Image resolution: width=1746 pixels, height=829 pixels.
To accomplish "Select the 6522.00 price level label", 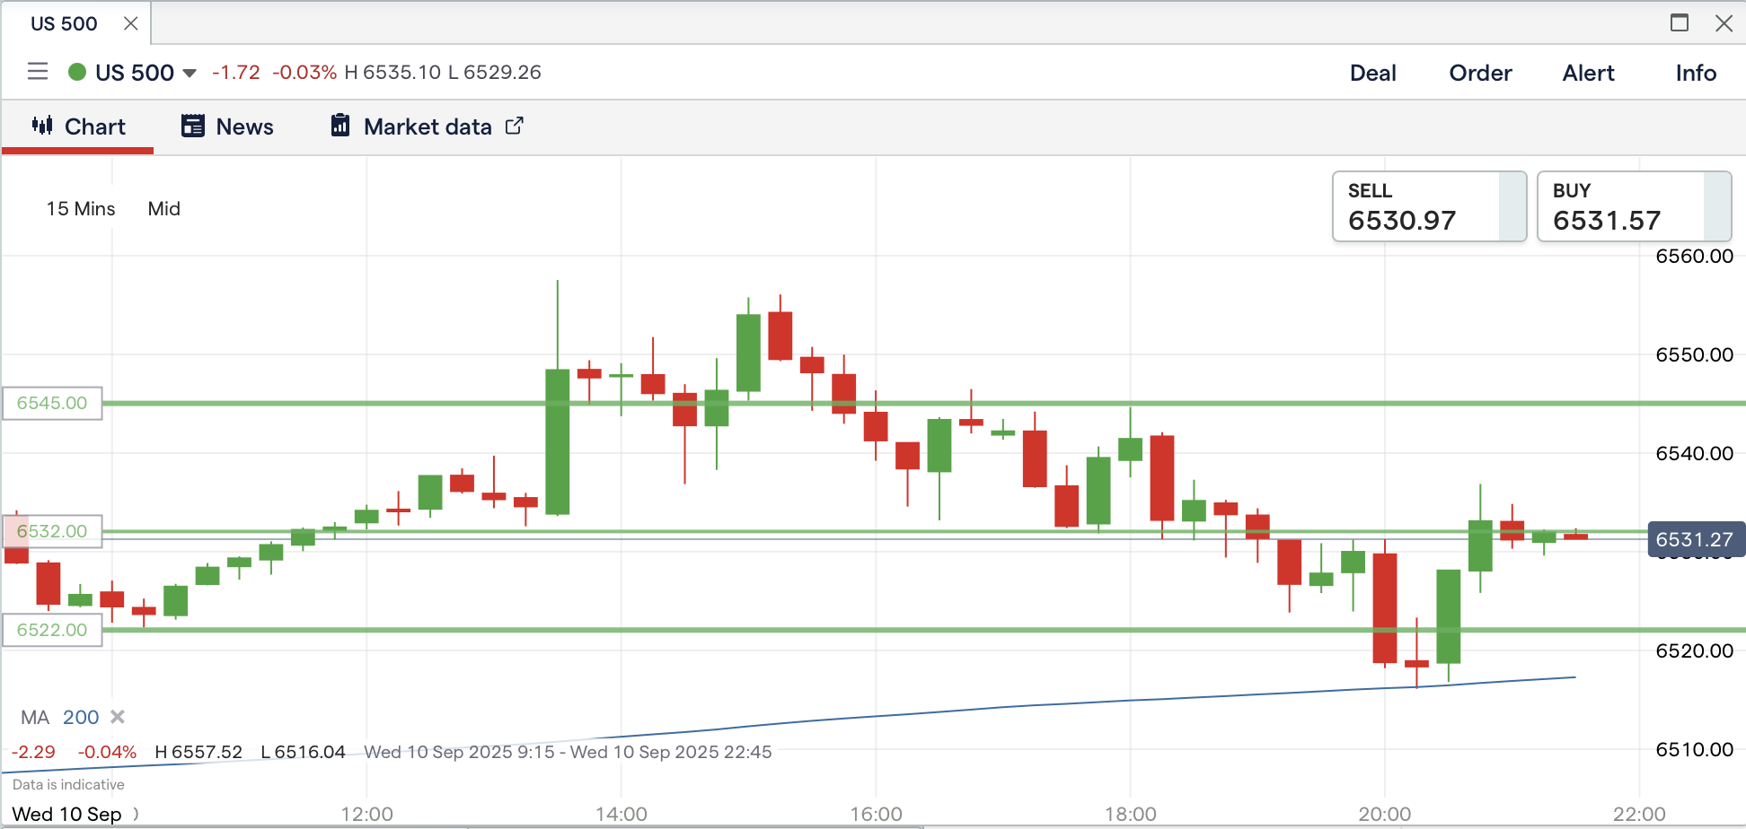I will click(52, 630).
